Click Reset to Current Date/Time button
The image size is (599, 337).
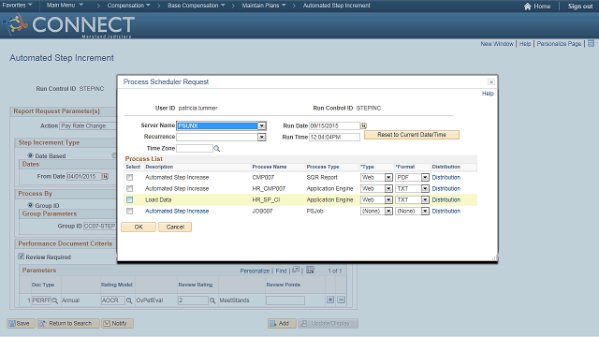coord(412,135)
